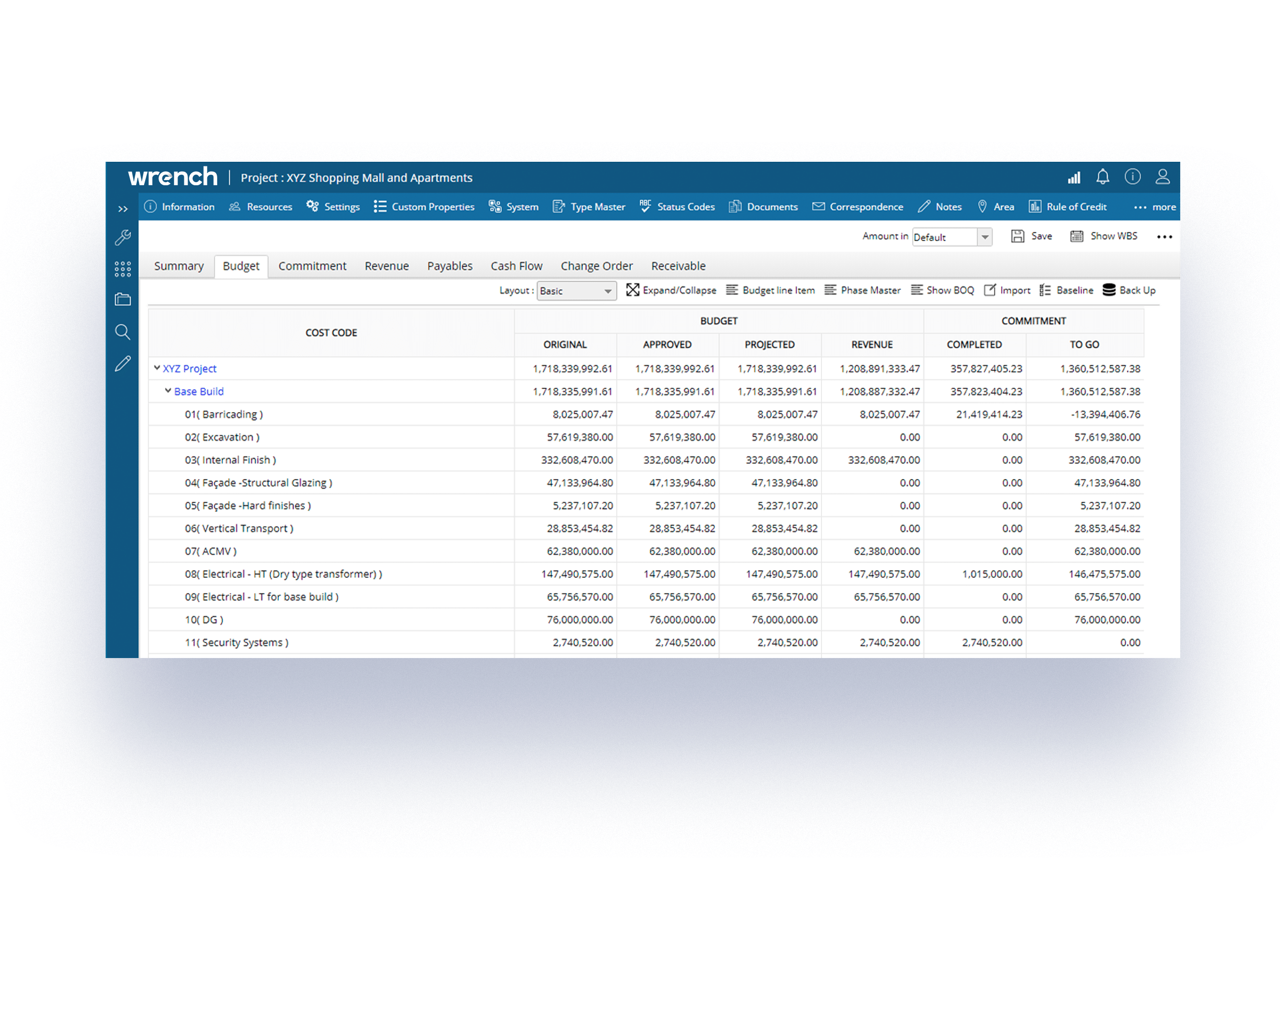Open the Base Build link
Screen dimensions: 1280x1015
pyautogui.click(x=199, y=391)
